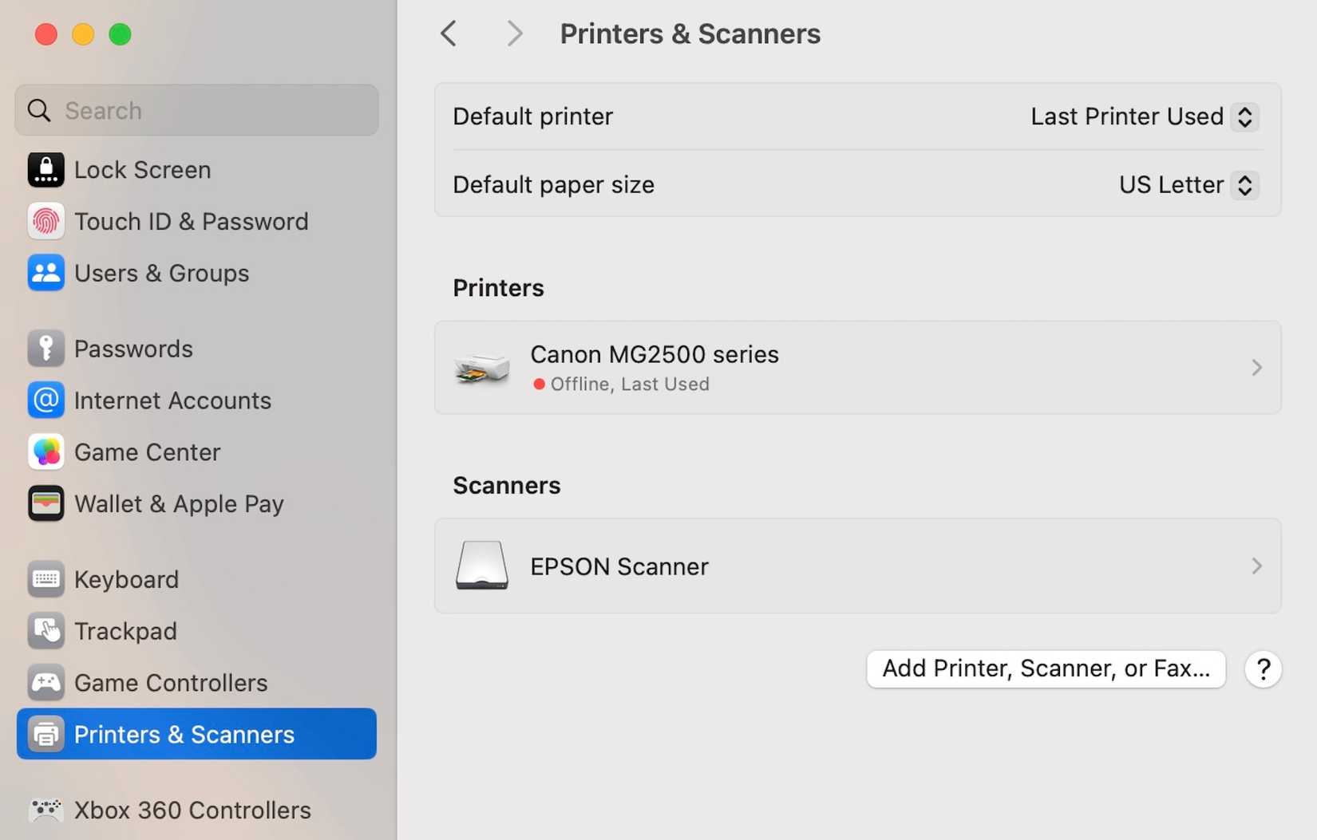1317x840 pixels.
Task: Click the Lock Screen sidebar icon
Action: 45,170
